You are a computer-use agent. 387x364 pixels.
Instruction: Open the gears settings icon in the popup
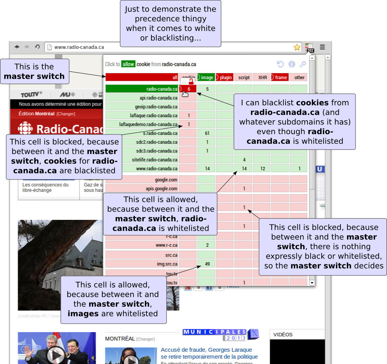point(303,64)
